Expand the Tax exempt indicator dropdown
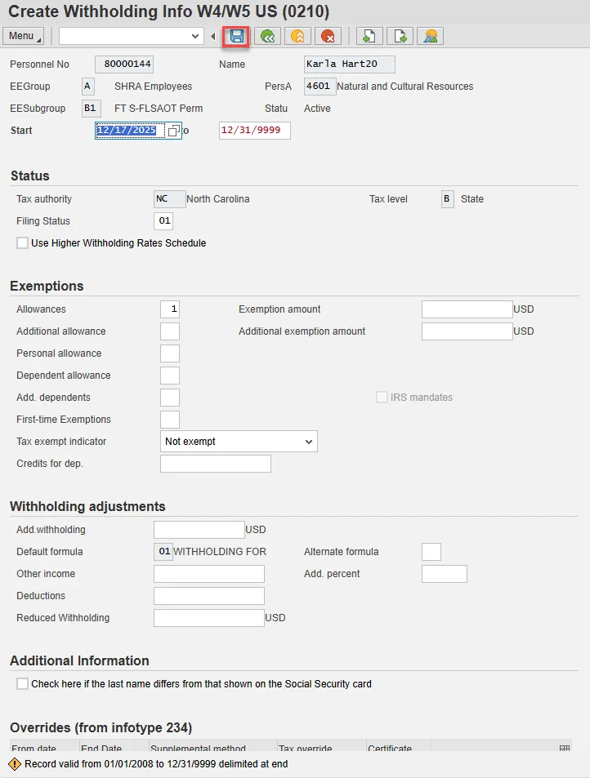Screen dimensions: 590x778 point(309,442)
